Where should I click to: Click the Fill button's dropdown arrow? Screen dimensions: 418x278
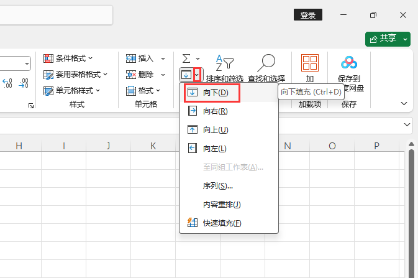click(197, 75)
